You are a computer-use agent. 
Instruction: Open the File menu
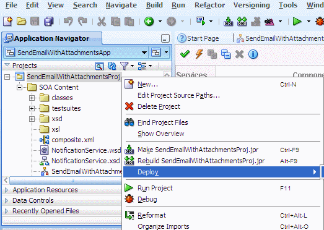11,5
